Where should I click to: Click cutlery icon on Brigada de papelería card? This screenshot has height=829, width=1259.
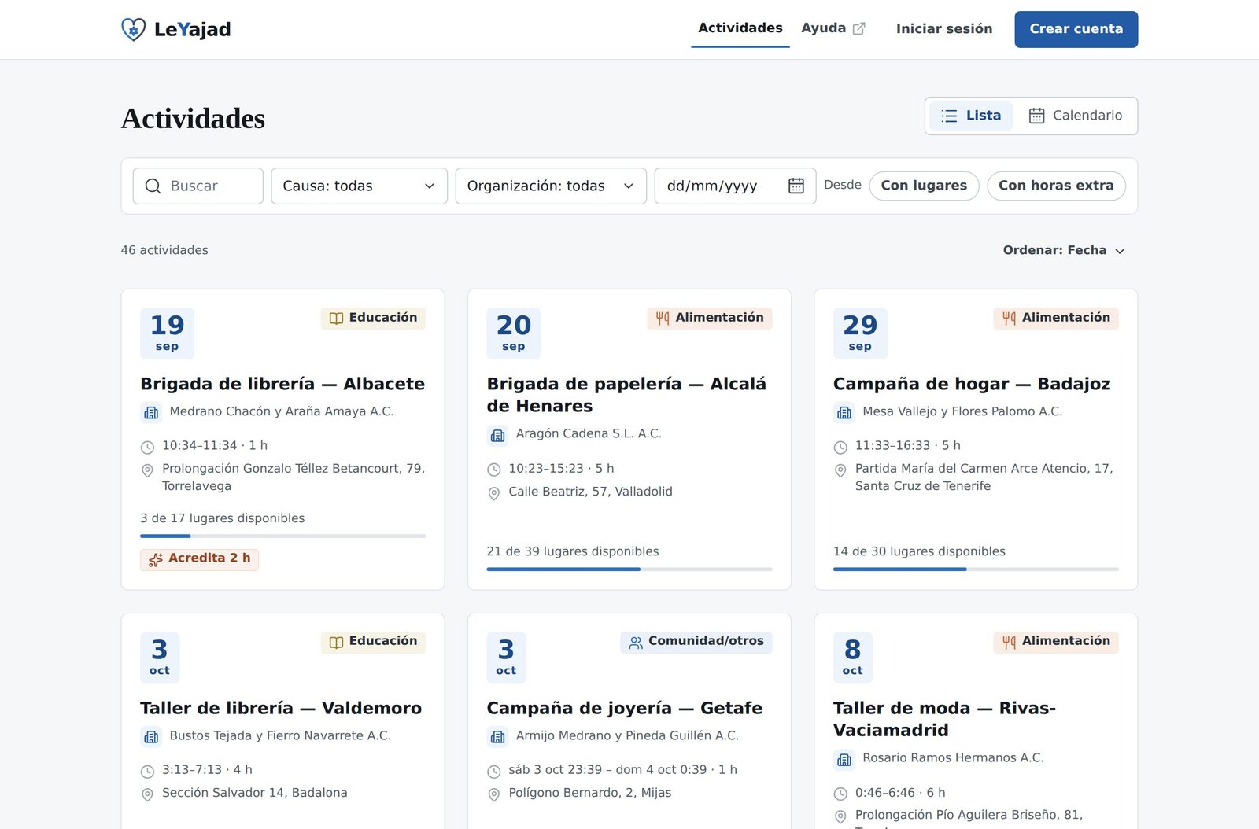[x=663, y=319]
